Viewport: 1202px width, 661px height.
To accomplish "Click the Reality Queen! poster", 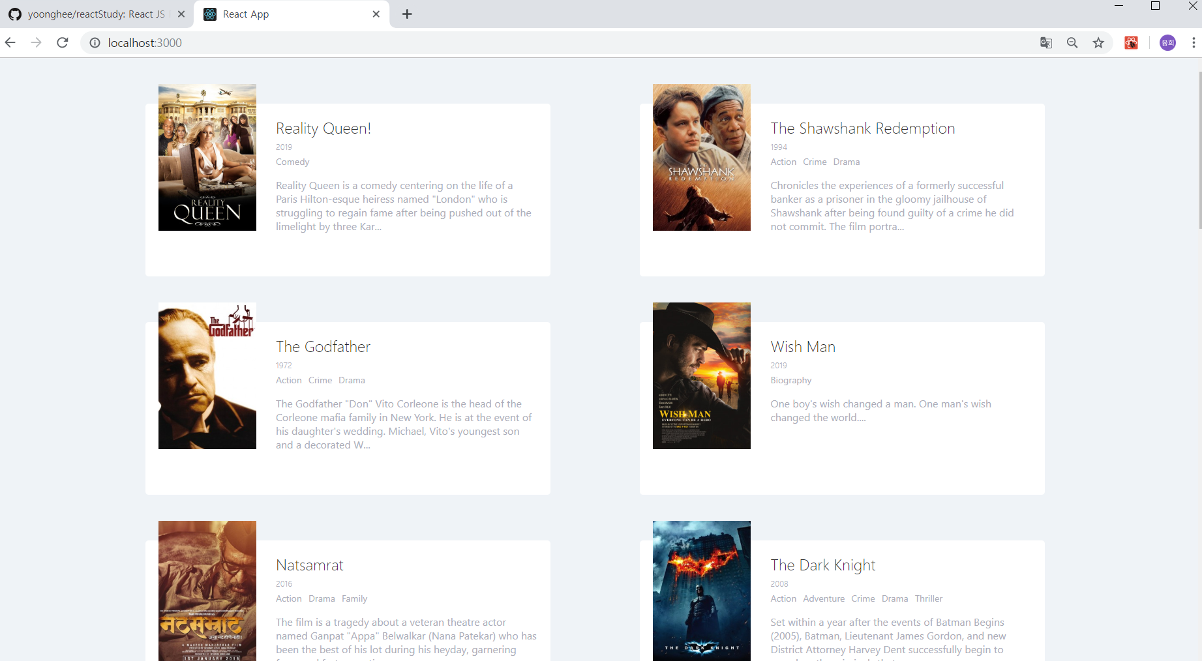I will point(207,157).
